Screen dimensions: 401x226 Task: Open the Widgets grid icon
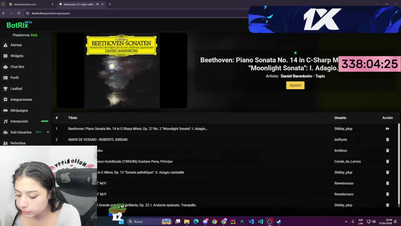[5, 56]
